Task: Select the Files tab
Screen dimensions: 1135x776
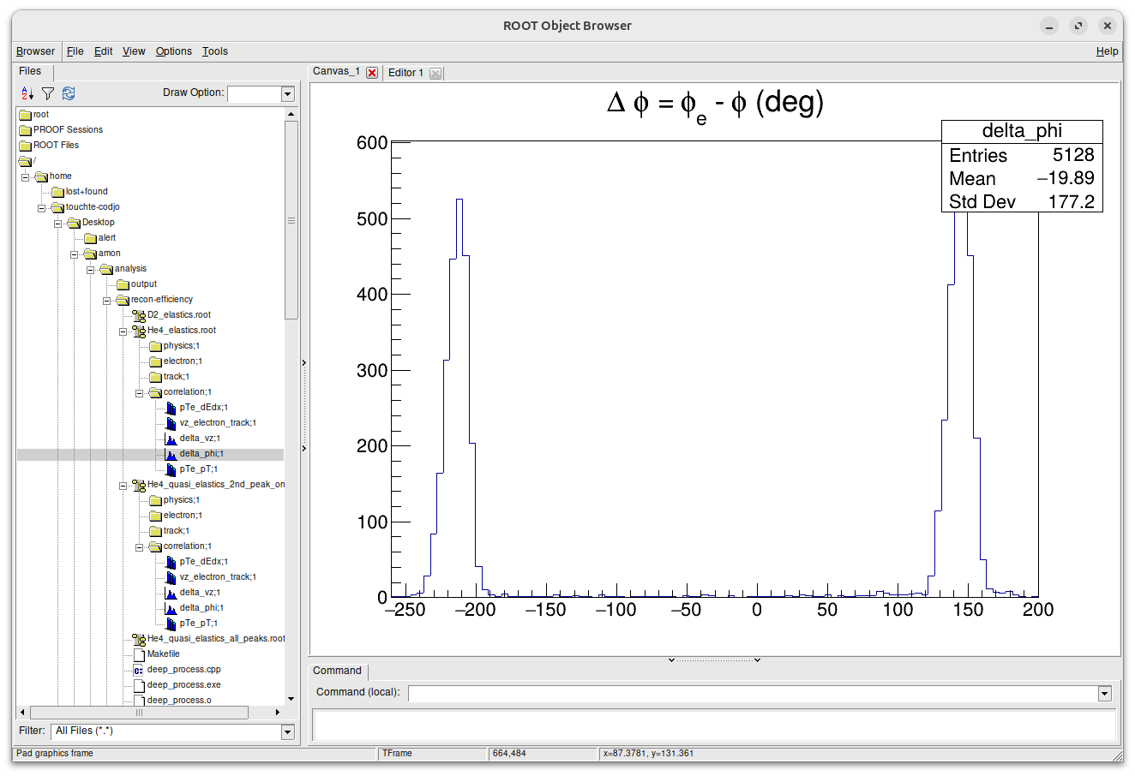Action: tap(30, 72)
